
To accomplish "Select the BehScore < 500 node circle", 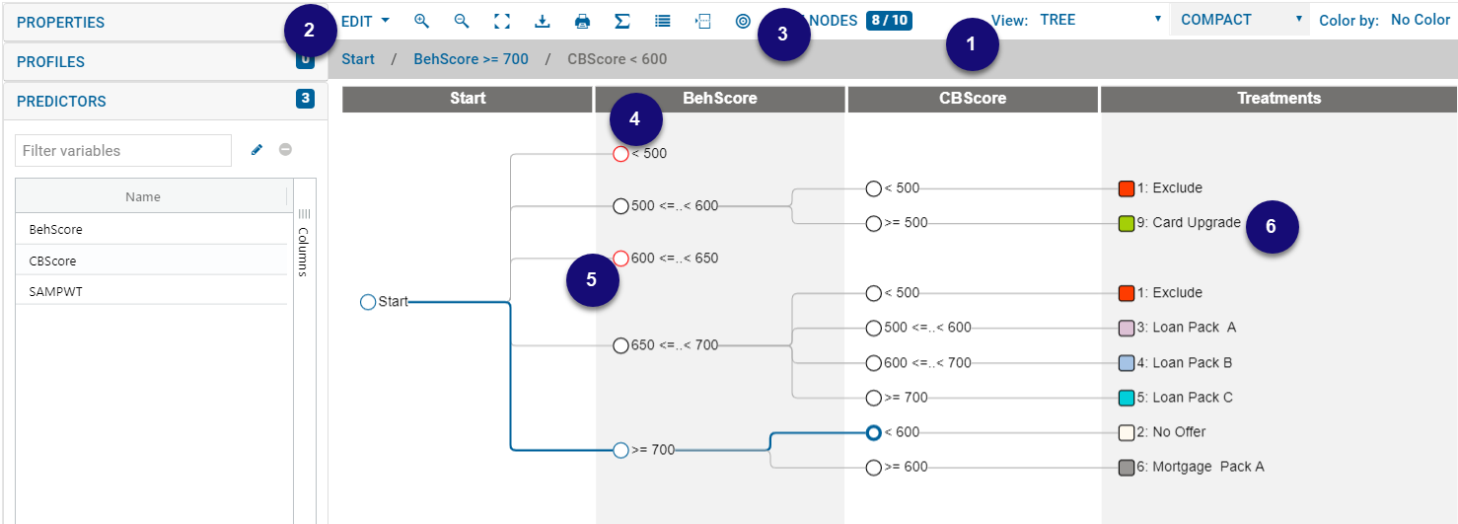I will pos(620,154).
